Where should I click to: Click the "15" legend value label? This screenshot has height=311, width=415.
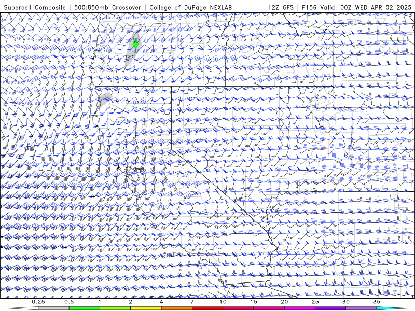pos(254,302)
